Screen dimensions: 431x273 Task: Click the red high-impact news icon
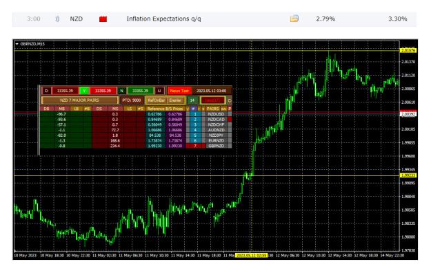point(103,19)
